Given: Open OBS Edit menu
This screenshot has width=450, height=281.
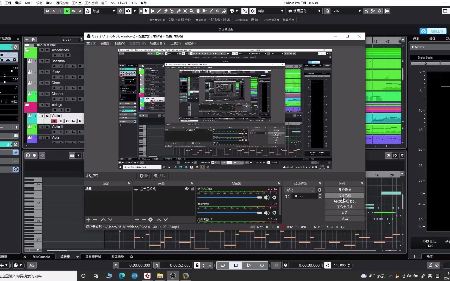Looking at the screenshot, I should point(105,43).
